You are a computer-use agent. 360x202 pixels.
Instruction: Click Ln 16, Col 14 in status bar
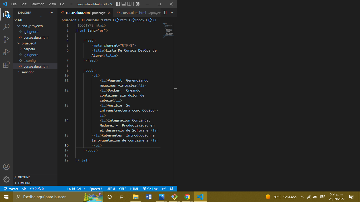[76, 189]
